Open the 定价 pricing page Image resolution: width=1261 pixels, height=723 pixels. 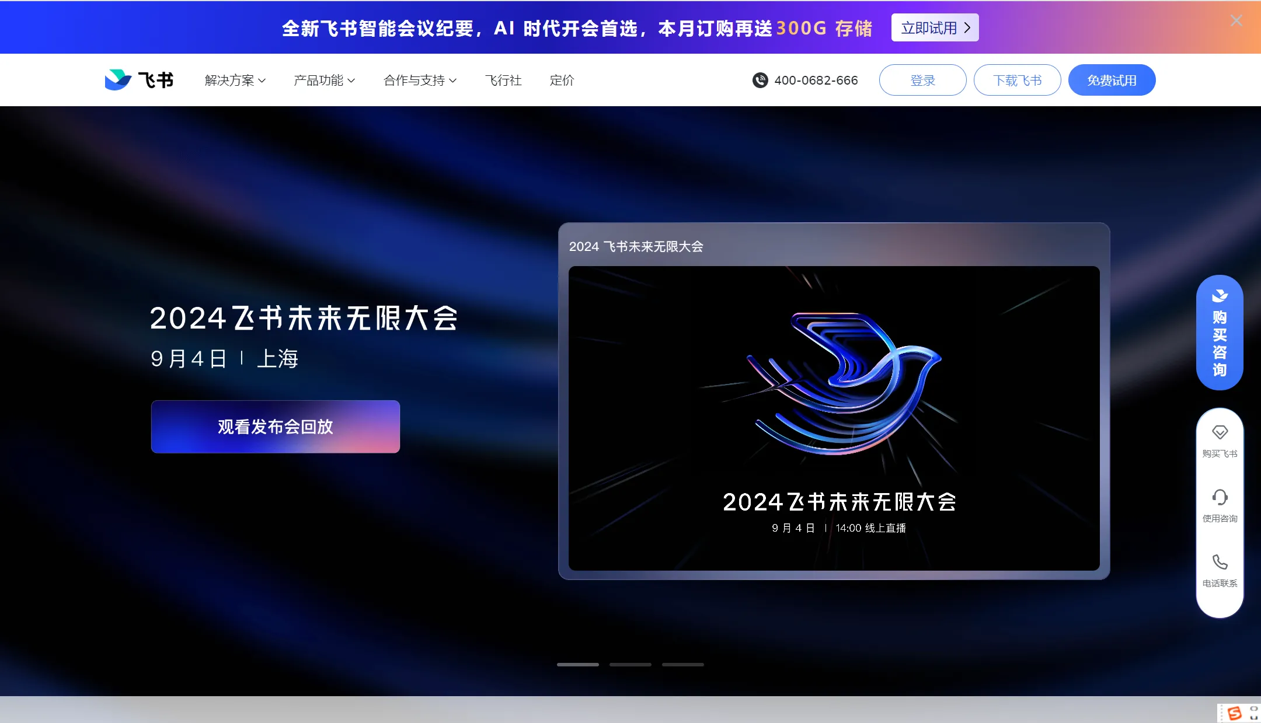point(562,81)
